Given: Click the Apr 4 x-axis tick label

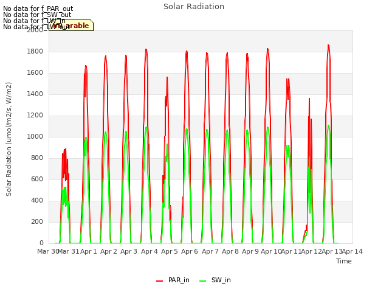Looking at the screenshot, I should [x=150, y=251].
